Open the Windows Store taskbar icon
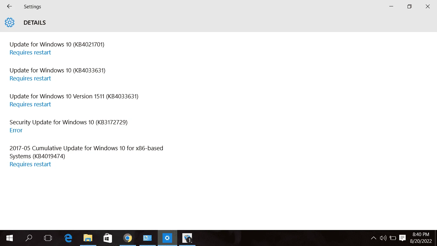 click(108, 238)
